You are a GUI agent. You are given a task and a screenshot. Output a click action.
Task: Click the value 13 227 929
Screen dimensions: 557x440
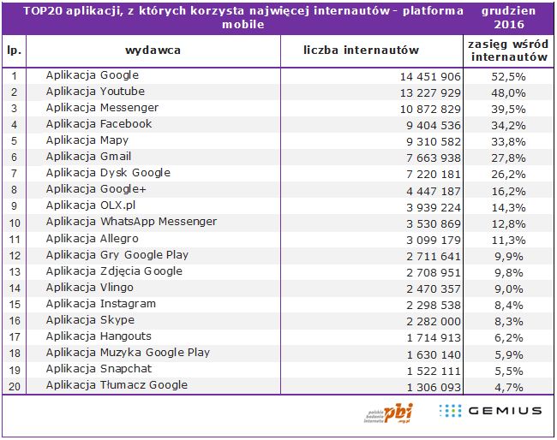(x=430, y=93)
